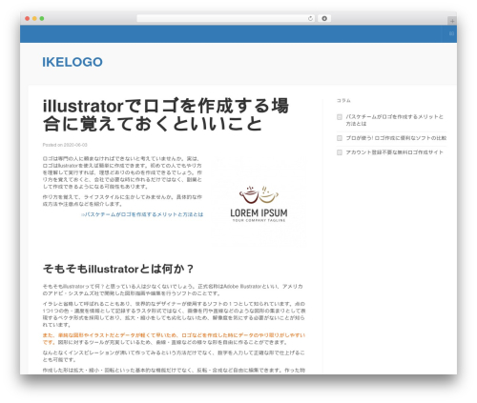
Task: Click the article title illustratorでロゴを作成する場合
Action: tap(166, 114)
